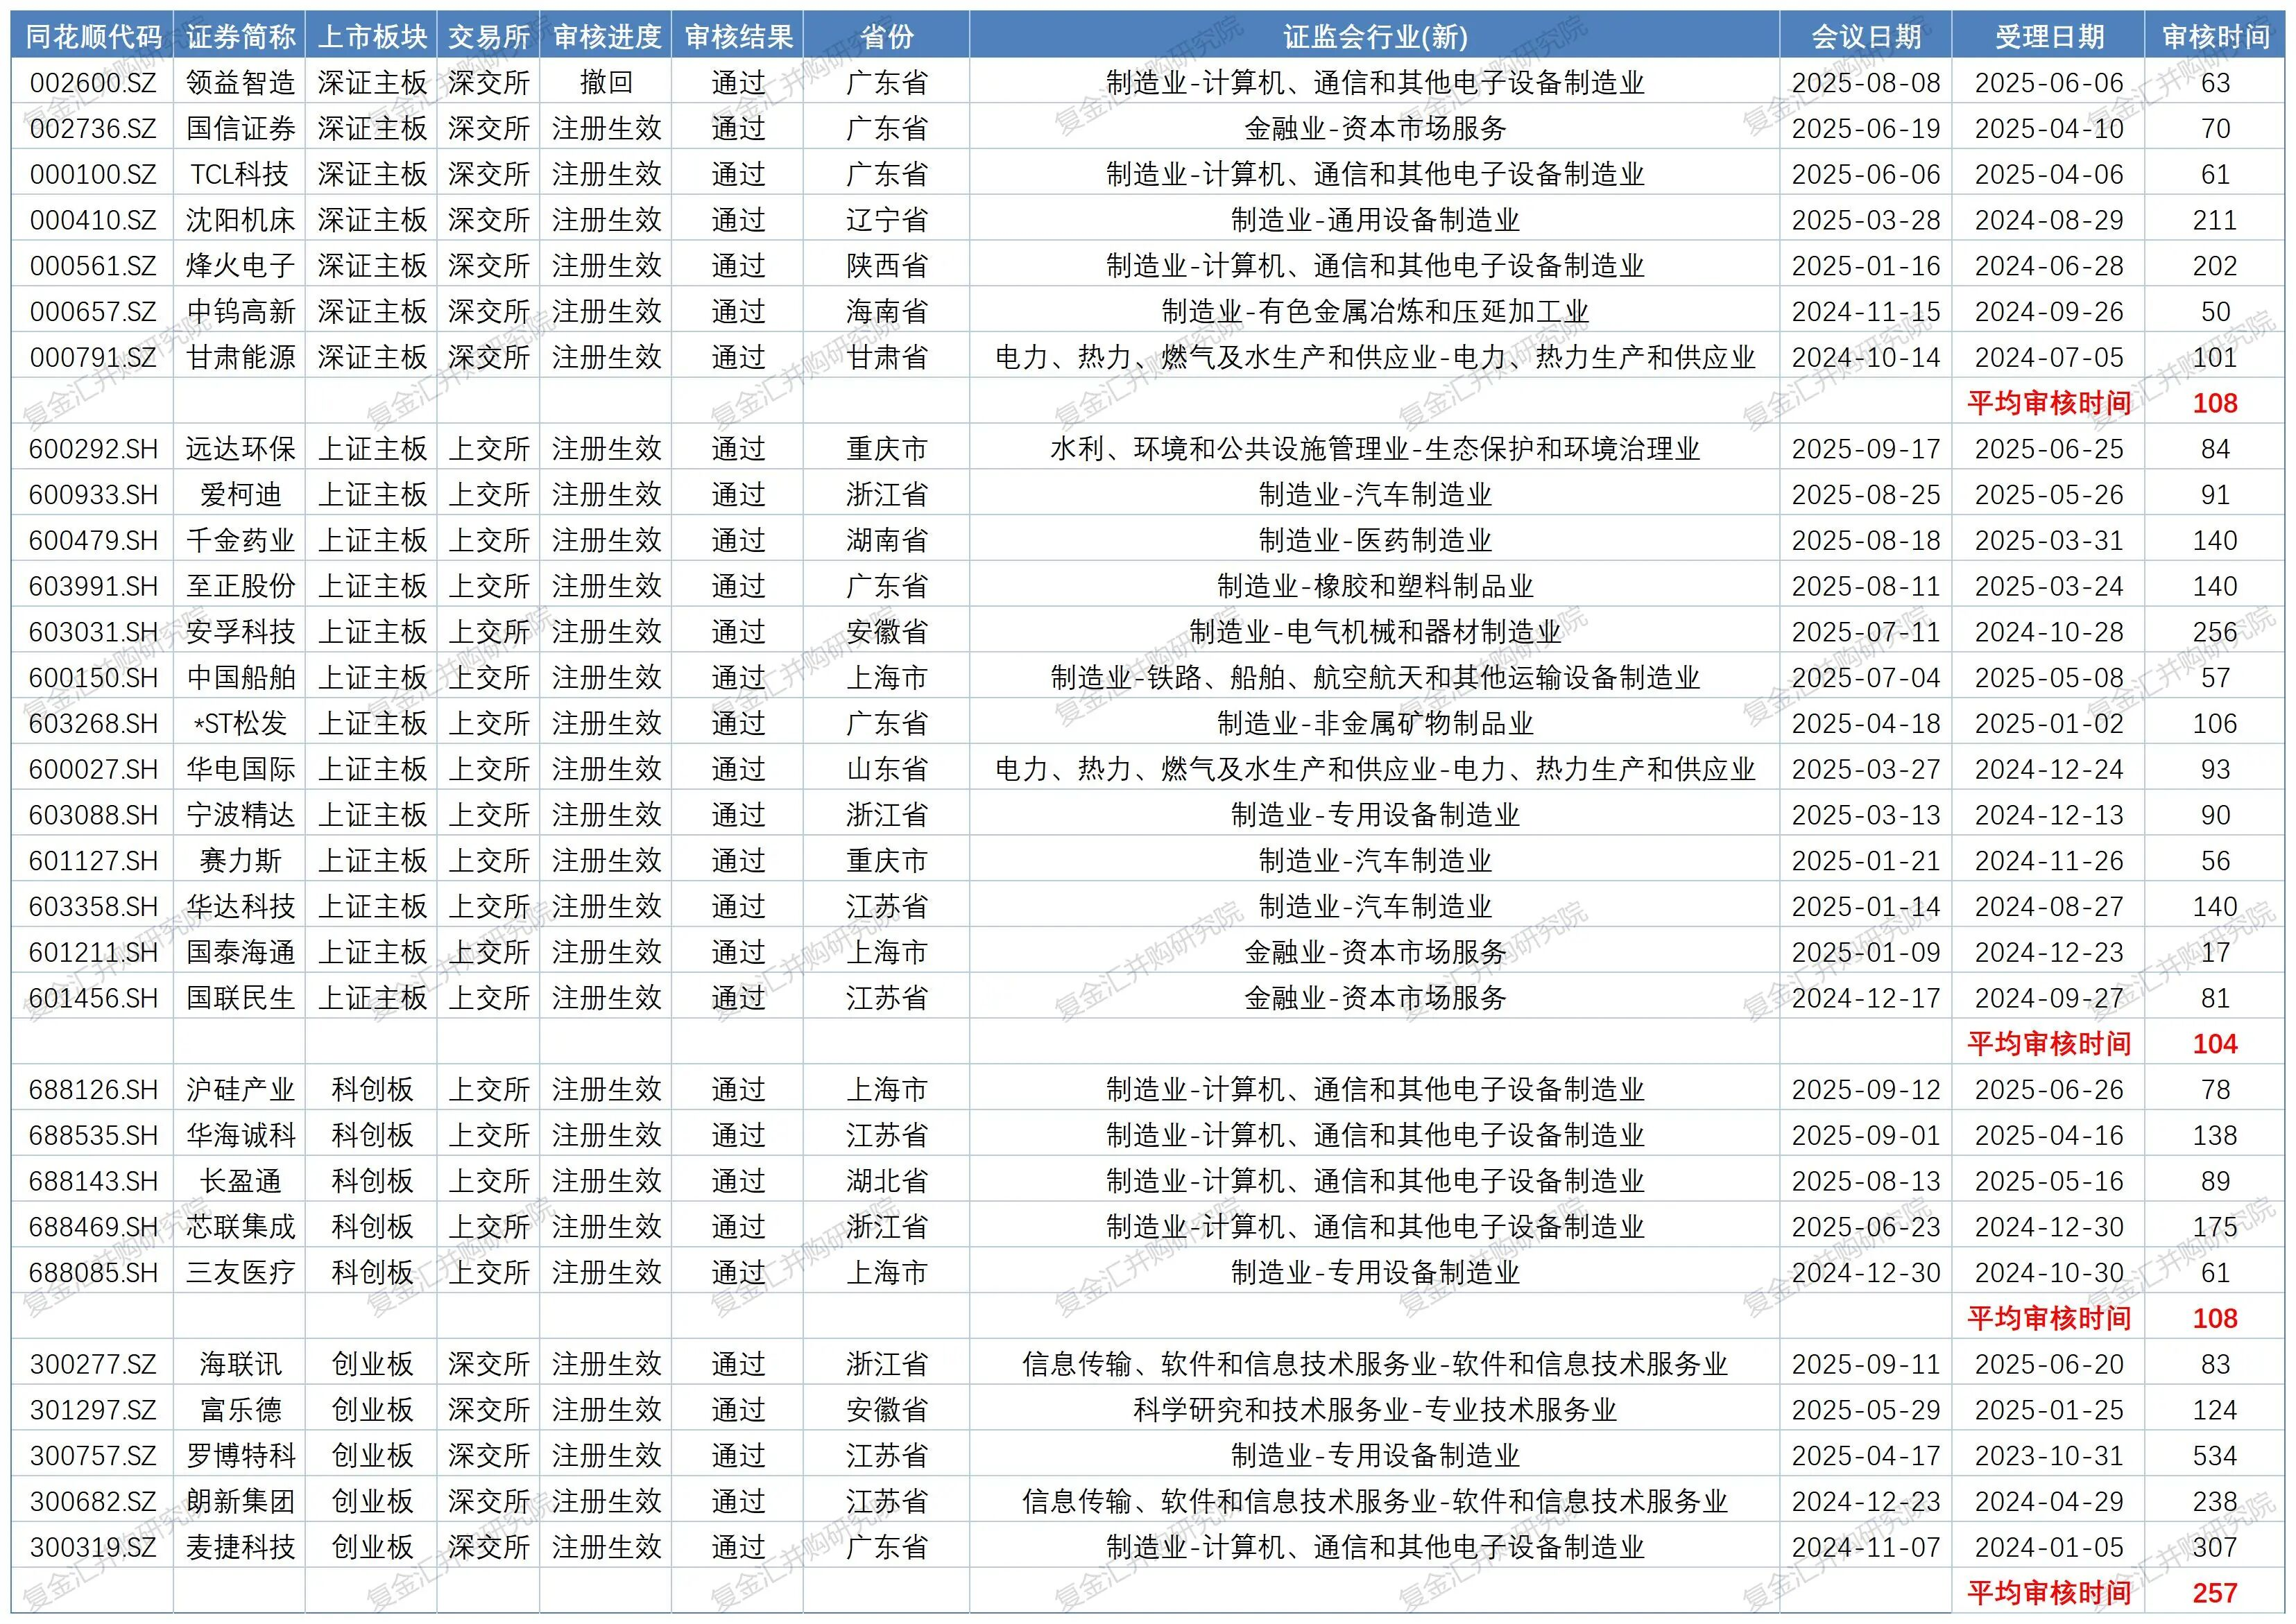This screenshot has height=1624, width=2296.
Task: Select code cell 600292.SH
Action: (93, 449)
